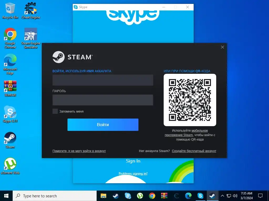This screenshot has height=201, width=269.
Task: Select the Microsoft Edge desktop shortcut
Action: pyautogui.click(x=10, y=64)
